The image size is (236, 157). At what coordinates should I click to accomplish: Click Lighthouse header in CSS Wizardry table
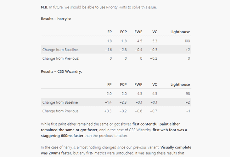point(180,84)
